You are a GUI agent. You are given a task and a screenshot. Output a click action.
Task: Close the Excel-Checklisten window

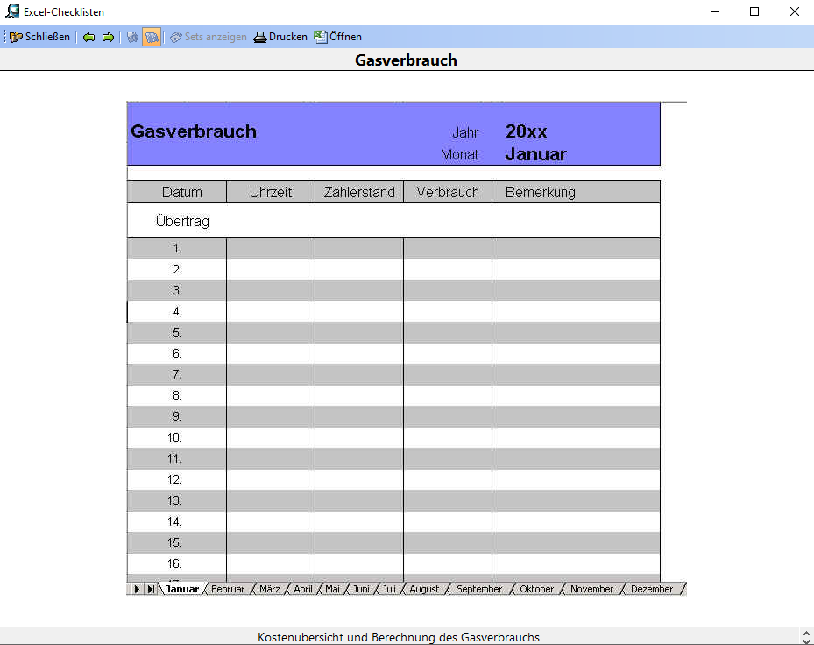[794, 11]
